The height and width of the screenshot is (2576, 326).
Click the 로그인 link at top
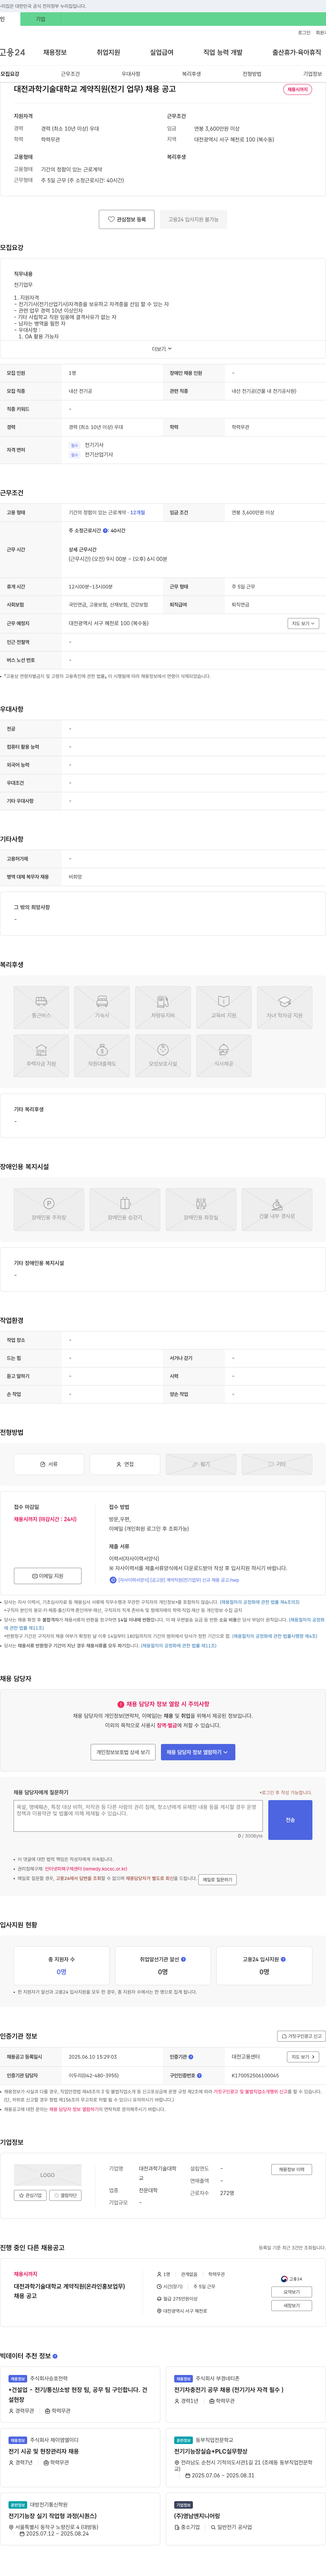(x=304, y=33)
